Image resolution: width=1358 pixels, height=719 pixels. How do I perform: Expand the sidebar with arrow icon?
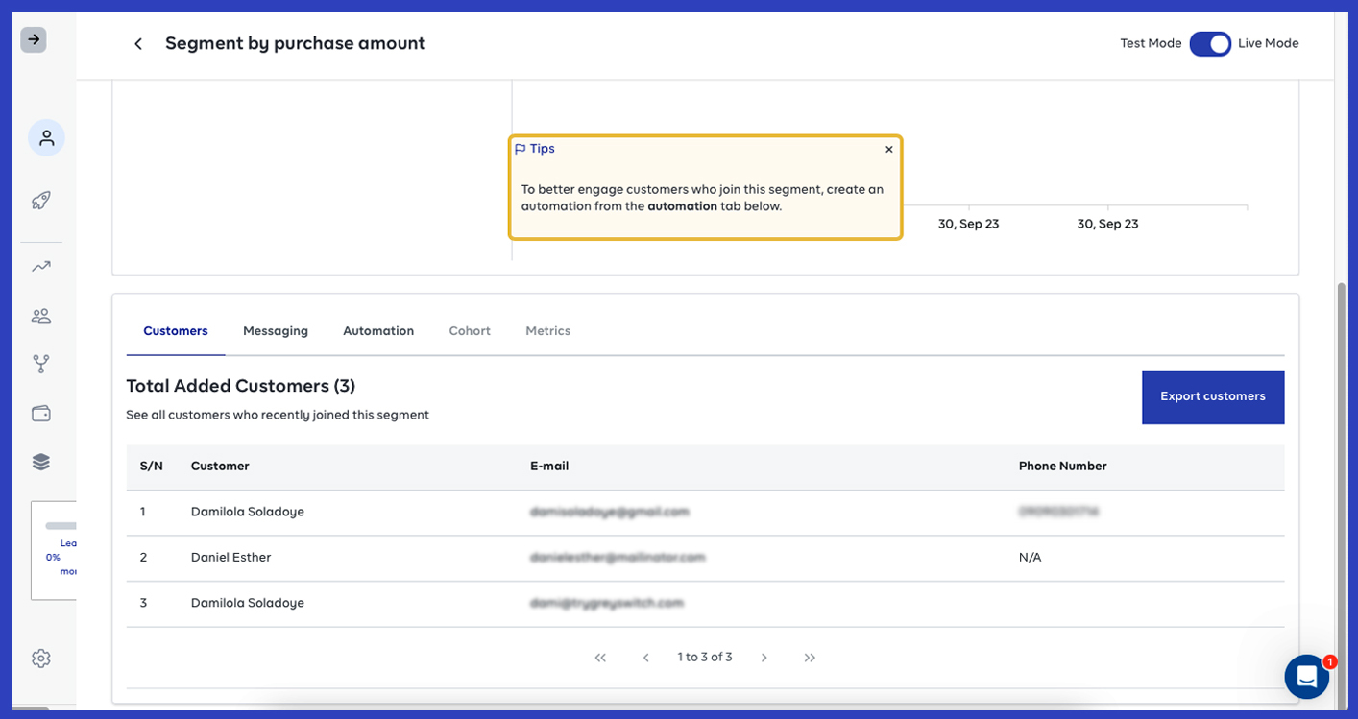tap(34, 39)
